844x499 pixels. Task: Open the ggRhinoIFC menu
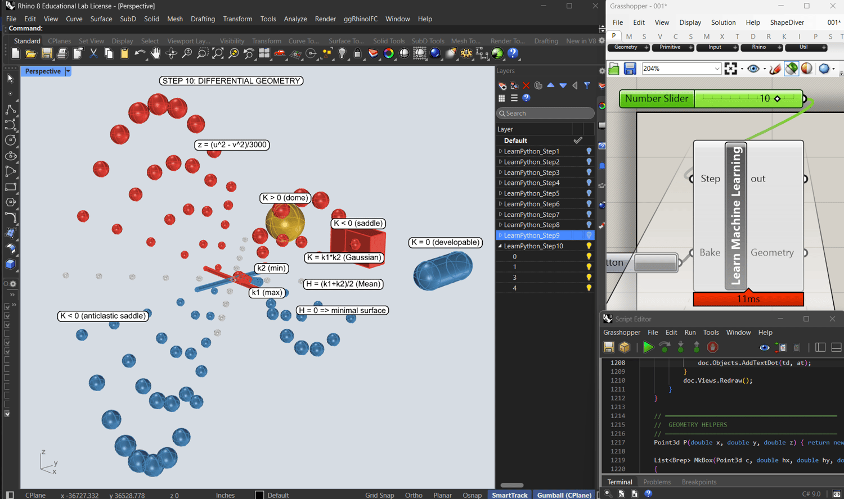pos(360,19)
